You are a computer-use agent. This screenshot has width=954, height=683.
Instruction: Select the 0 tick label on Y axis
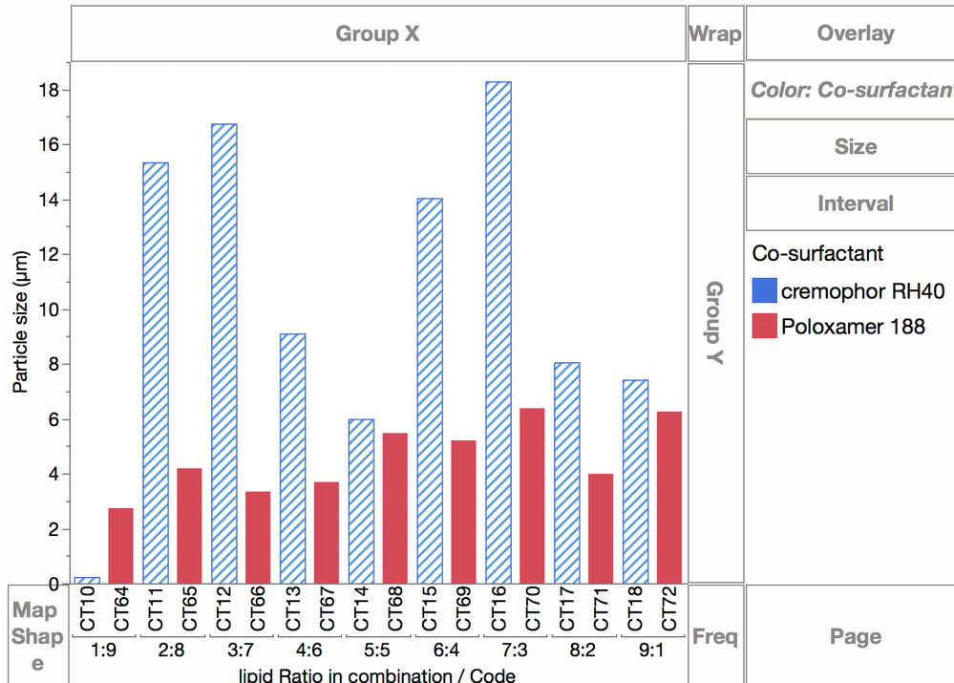pos(54,584)
